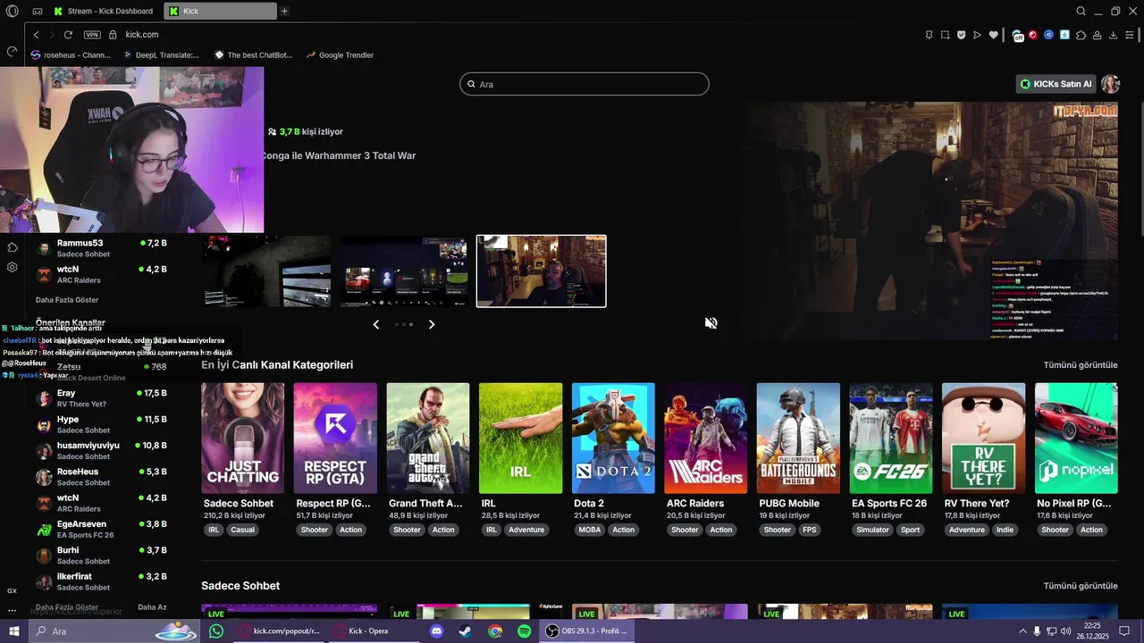Click the KICKs Satın Al button
This screenshot has width=1144, height=643.
click(1056, 84)
